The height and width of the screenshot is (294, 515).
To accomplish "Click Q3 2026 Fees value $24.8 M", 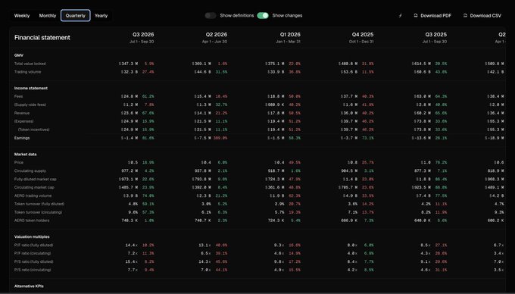I will (x=130, y=96).
